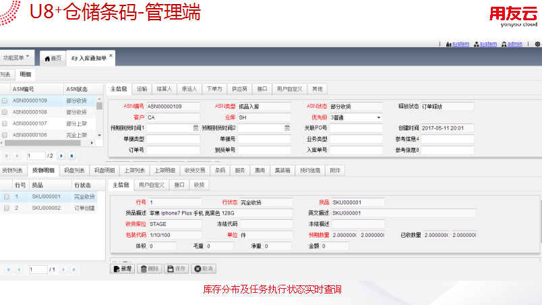Go to first page of goods line list
The height and width of the screenshot is (305, 542).
coord(8,269)
